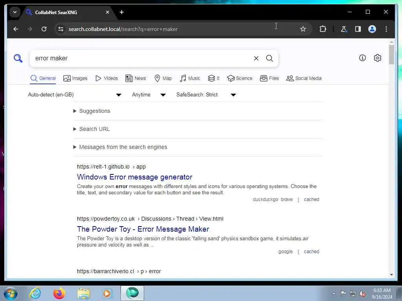
Task: Click the network tray icon
Action: pos(353,294)
